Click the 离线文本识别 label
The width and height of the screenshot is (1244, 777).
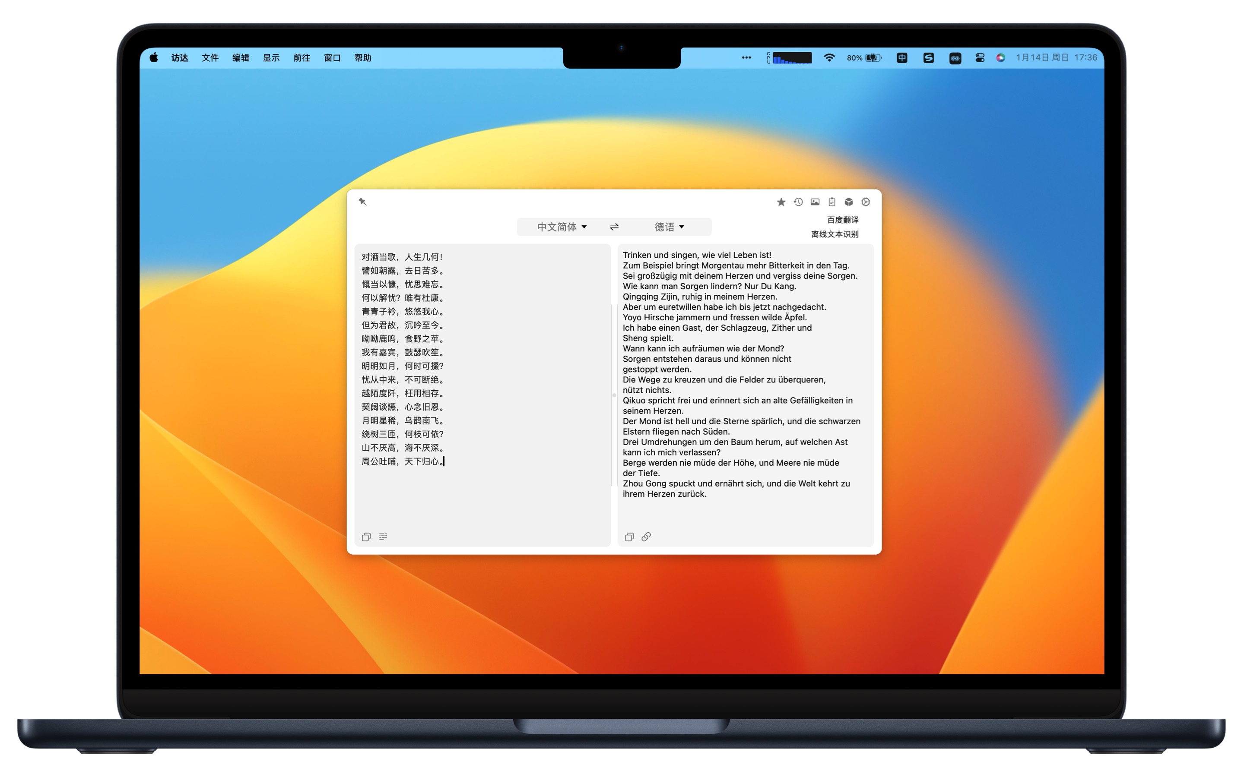click(x=835, y=234)
